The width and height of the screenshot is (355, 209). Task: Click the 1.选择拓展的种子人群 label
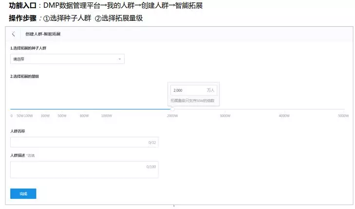[x=28, y=48]
